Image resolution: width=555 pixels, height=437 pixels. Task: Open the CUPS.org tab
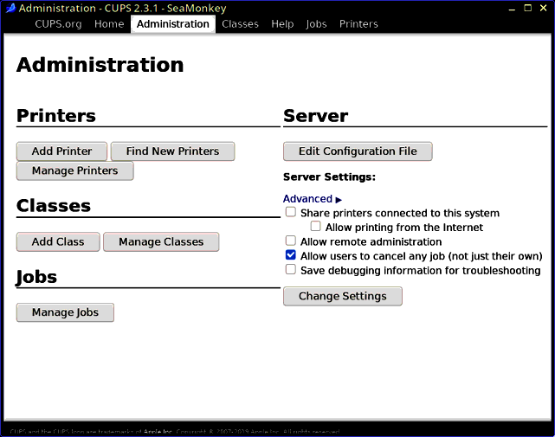click(x=58, y=23)
